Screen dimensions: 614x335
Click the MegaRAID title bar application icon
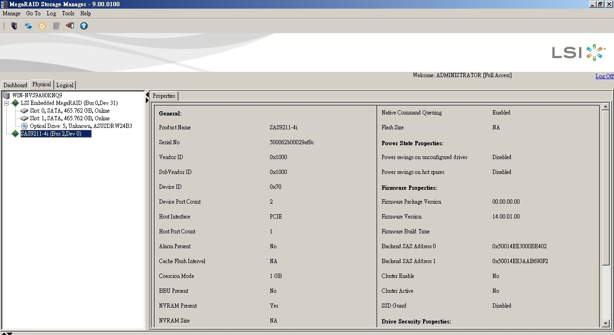4,4
